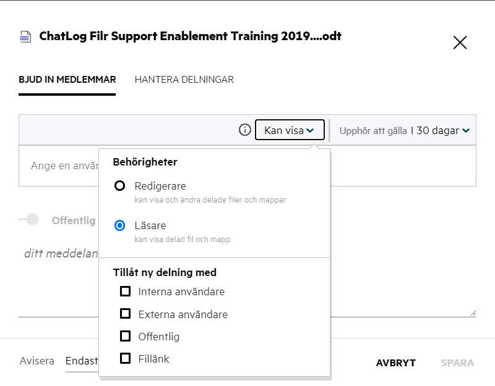The height and width of the screenshot is (386, 495).
Task: Grab the message box resize handle
Action: coord(473,313)
